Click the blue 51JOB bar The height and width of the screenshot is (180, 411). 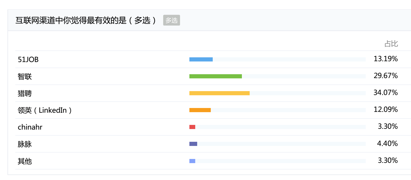[x=201, y=59]
